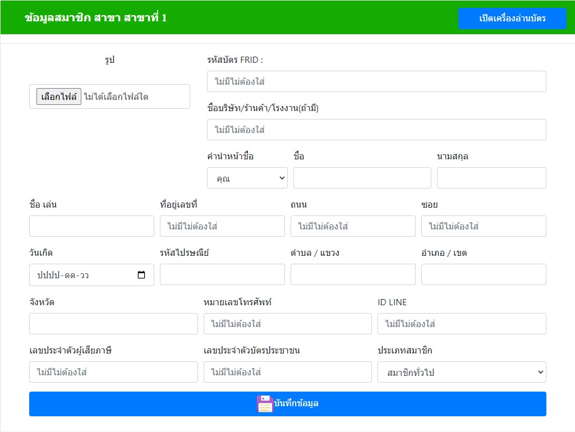This screenshot has width=575, height=432.
Task: Open the ประเภทสมาชิก member type dropdown
Action: pos(461,372)
